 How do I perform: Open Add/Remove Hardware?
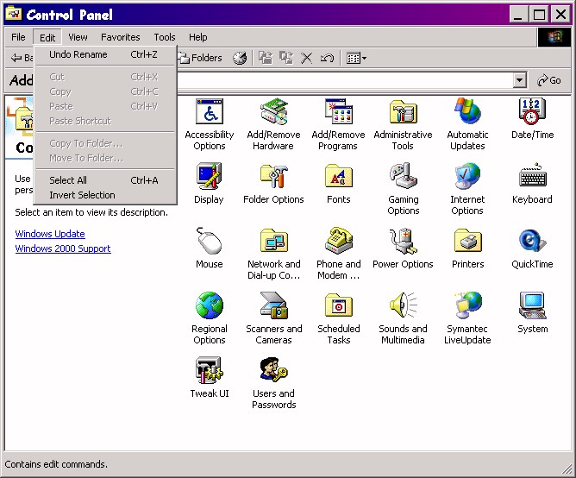pyautogui.click(x=273, y=124)
